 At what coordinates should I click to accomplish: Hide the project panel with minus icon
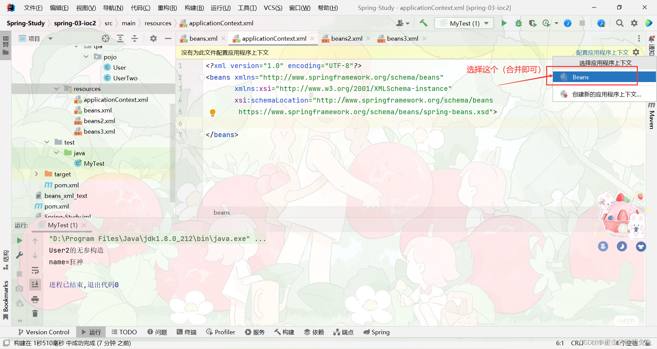[168, 39]
